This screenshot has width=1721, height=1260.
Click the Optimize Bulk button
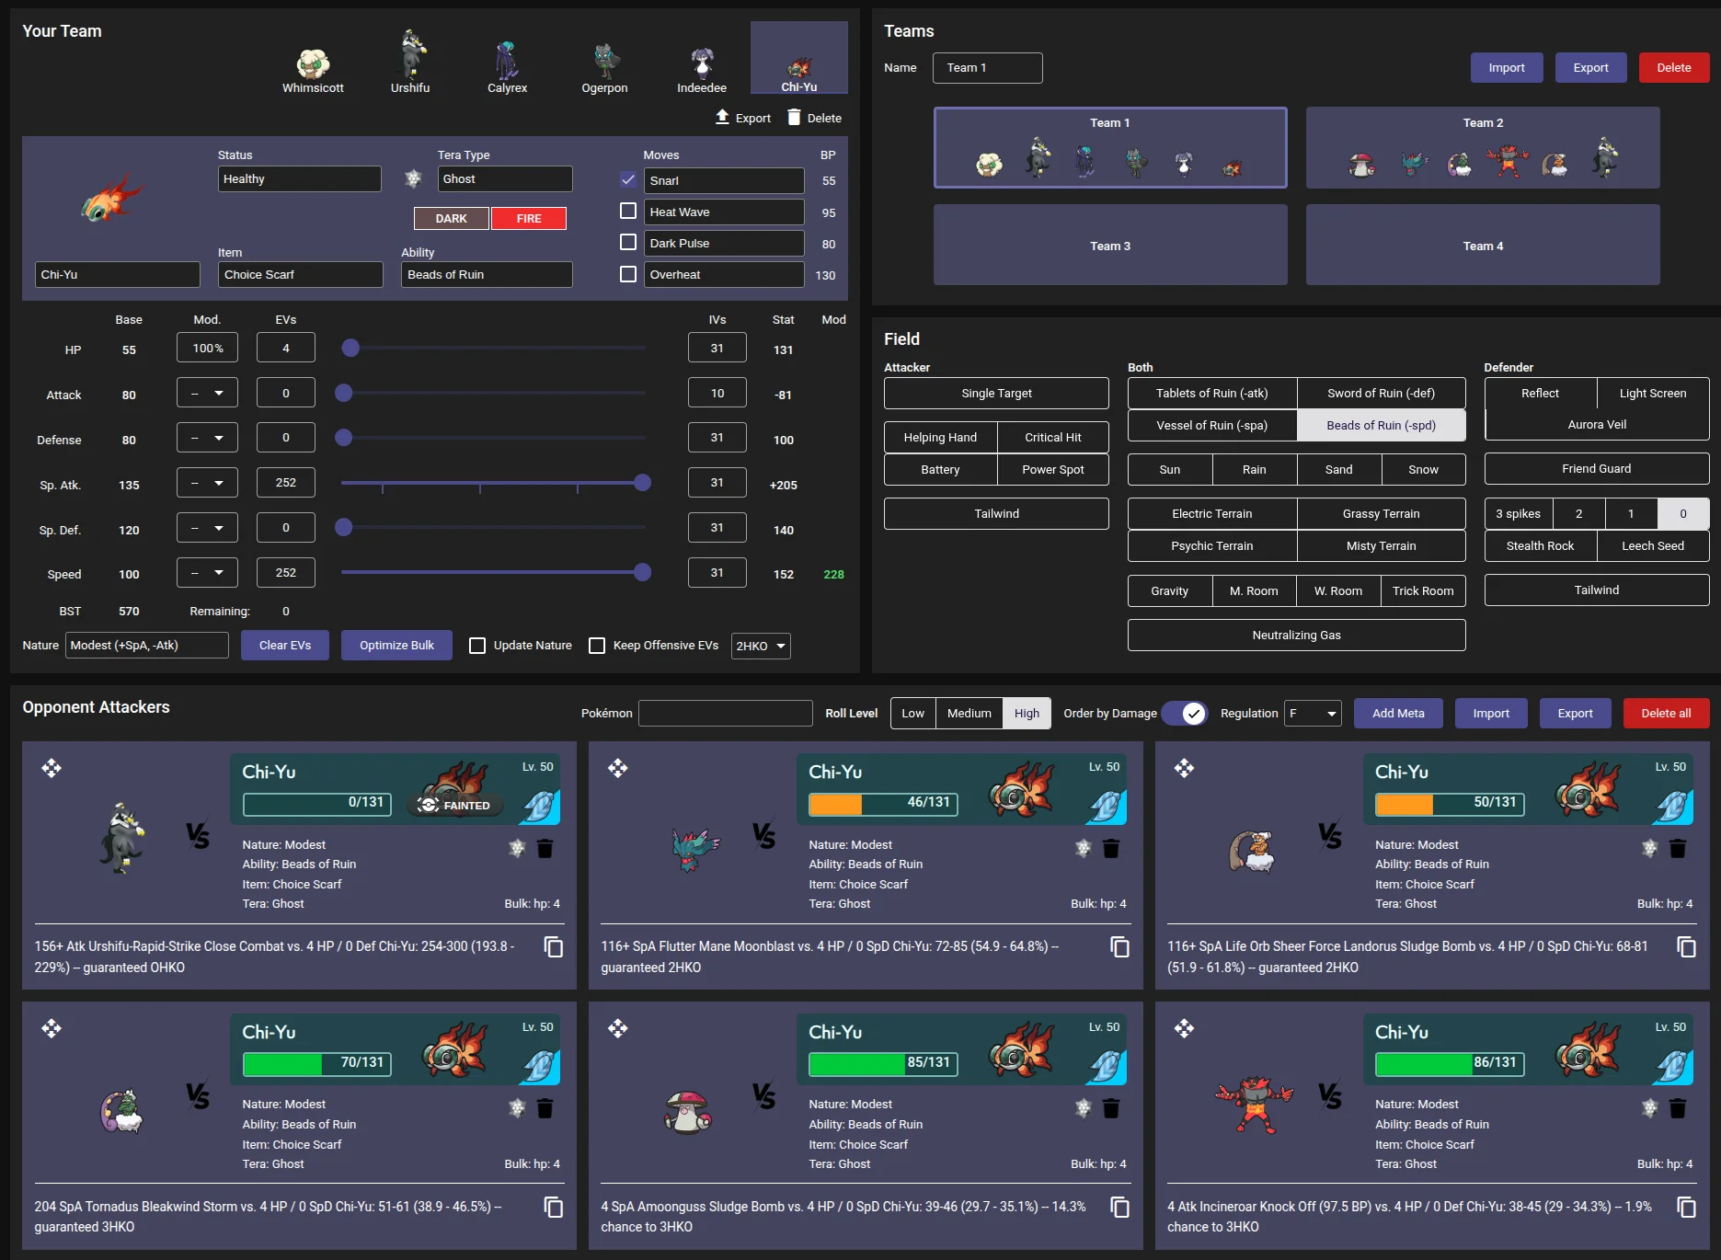coord(396,646)
